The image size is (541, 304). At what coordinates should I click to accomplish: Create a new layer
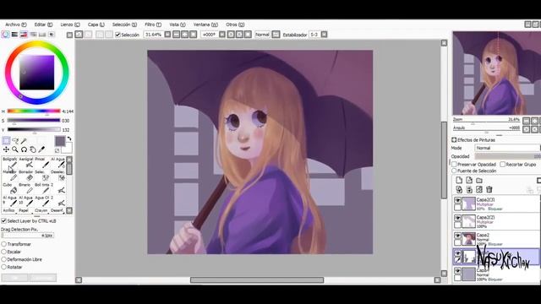click(459, 180)
